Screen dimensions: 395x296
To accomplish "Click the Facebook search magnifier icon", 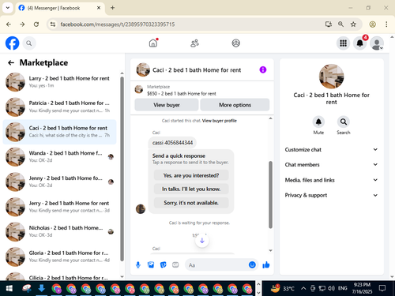I will tap(29, 43).
